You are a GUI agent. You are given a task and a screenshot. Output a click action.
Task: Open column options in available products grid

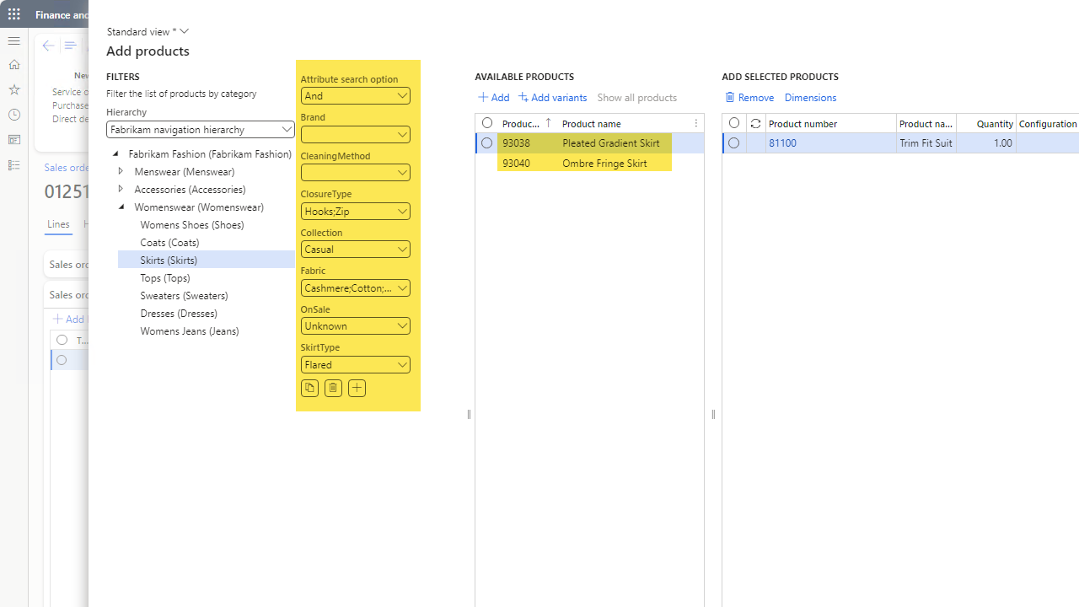(696, 123)
